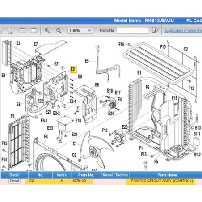This screenshot has height=202, width=202.
Task: Click the B1 heat exchanger label
Action: (139, 73)
